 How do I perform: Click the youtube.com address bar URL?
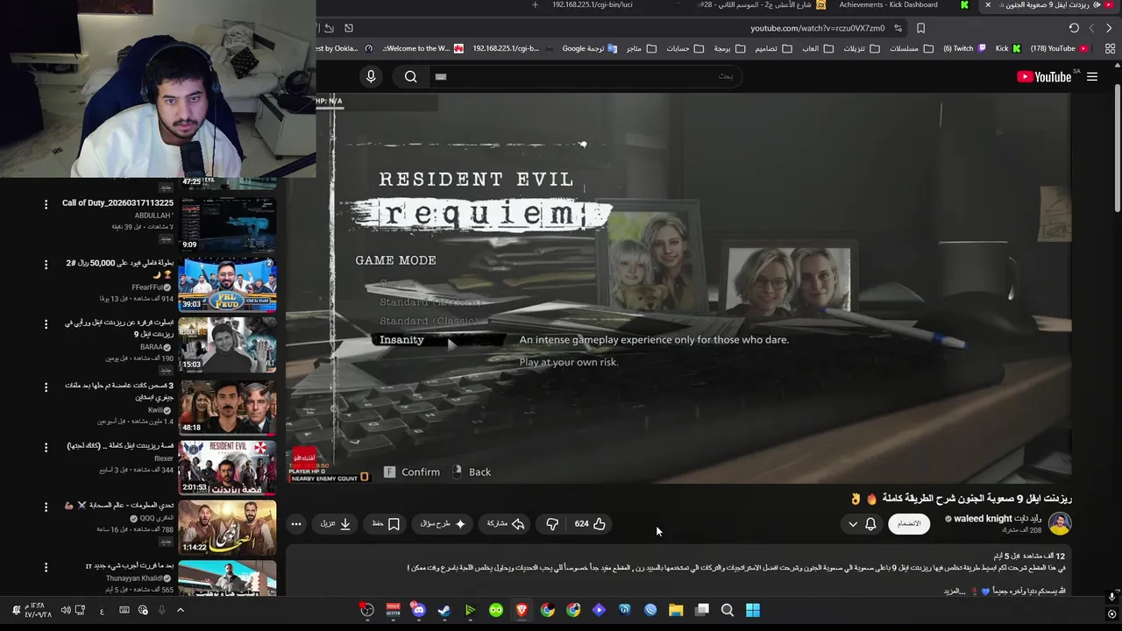(x=817, y=28)
